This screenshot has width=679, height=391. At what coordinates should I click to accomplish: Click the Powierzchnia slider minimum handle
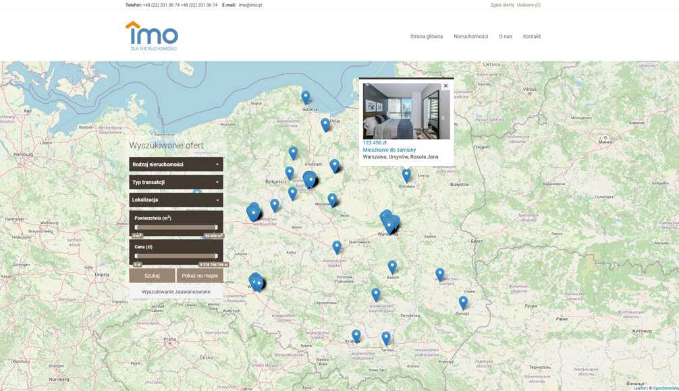[x=136, y=227]
